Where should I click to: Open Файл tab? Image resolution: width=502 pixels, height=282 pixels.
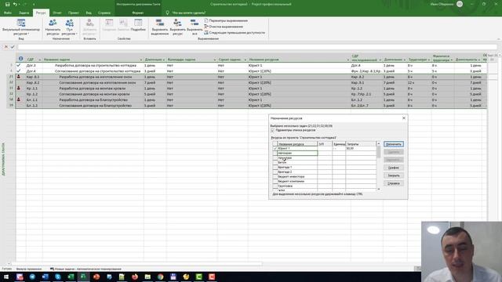(x=8, y=13)
